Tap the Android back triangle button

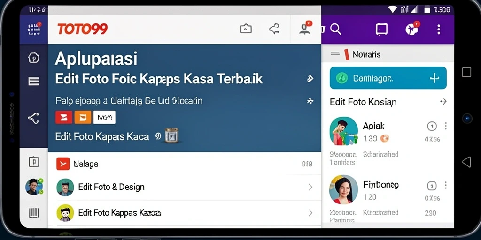click(x=466, y=162)
